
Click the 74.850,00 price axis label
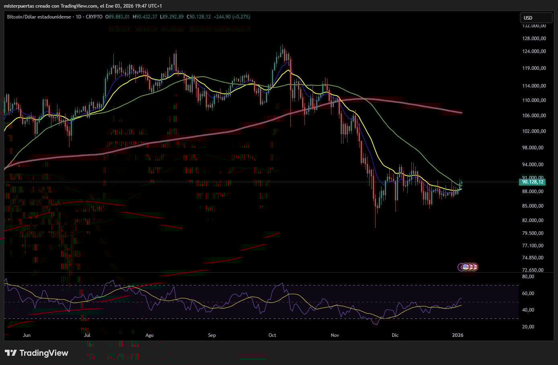[533, 258]
